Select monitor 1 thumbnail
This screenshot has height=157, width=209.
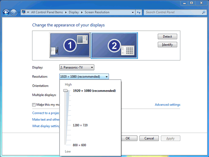coord(70,45)
